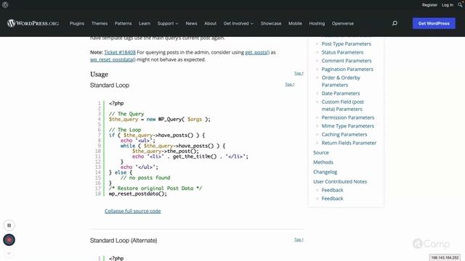Image resolution: width=465 pixels, height=261 pixels.
Task: Click the red circular record button
Action: click(9, 240)
